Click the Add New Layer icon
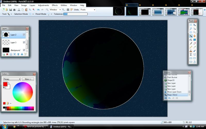This screenshot has height=129, width=206. [4, 54]
